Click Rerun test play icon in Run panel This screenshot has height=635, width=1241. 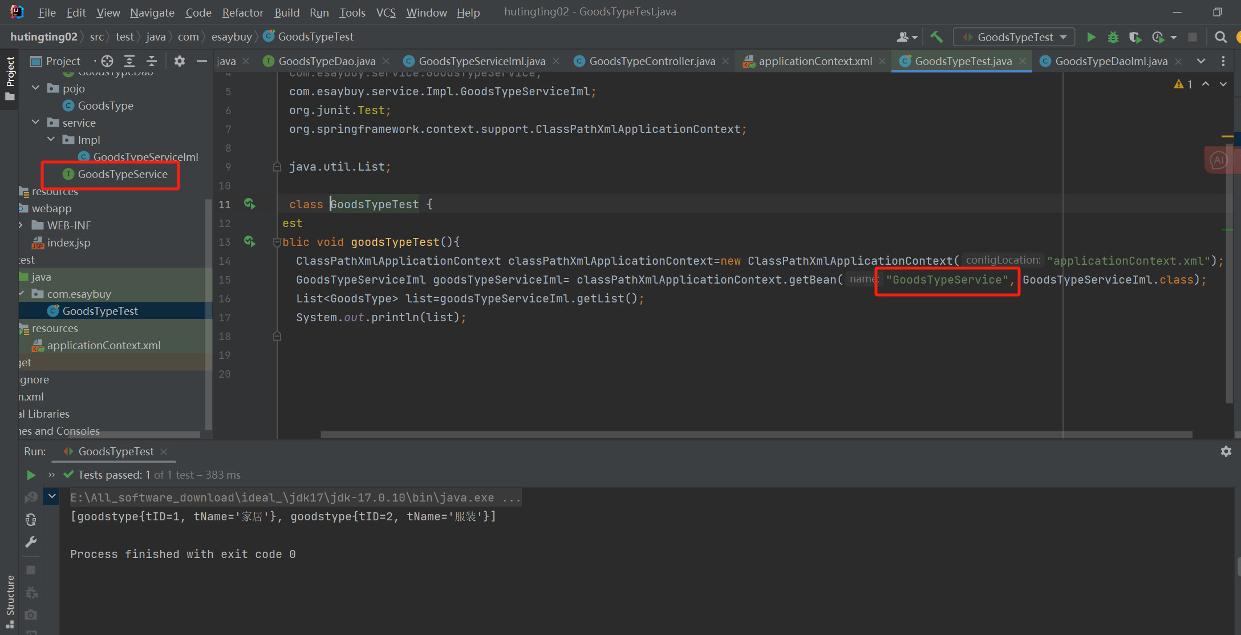click(x=31, y=475)
